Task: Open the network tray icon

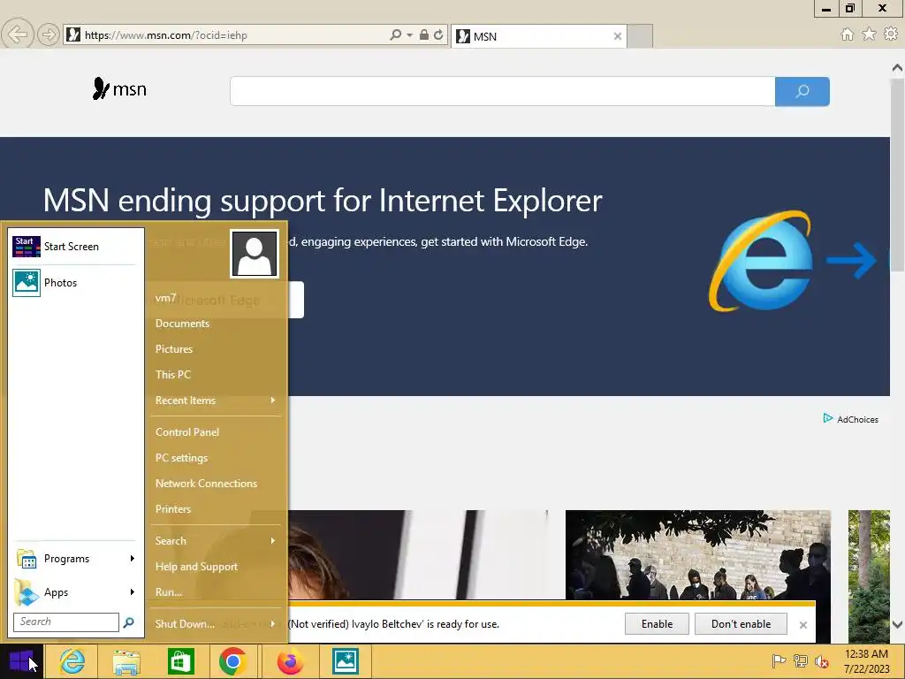Action: coord(800,661)
